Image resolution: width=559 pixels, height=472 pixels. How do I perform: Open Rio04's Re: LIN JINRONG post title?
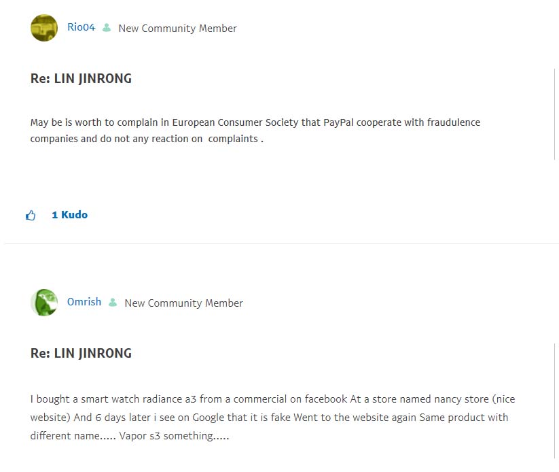81,78
